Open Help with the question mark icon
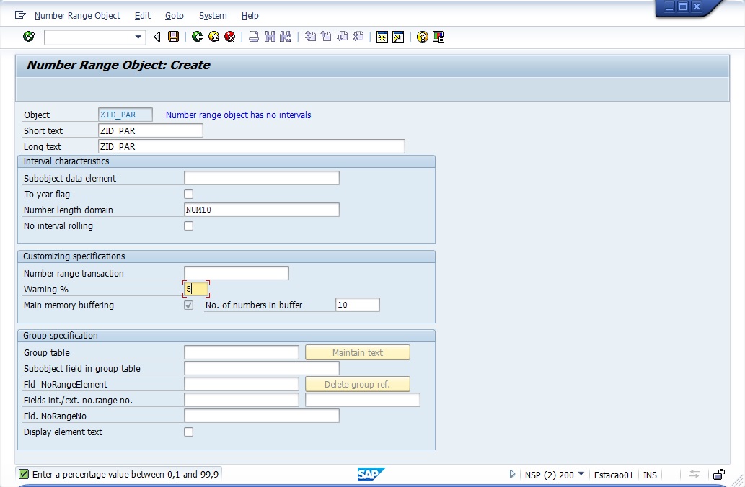This screenshot has width=745, height=487. click(x=423, y=37)
